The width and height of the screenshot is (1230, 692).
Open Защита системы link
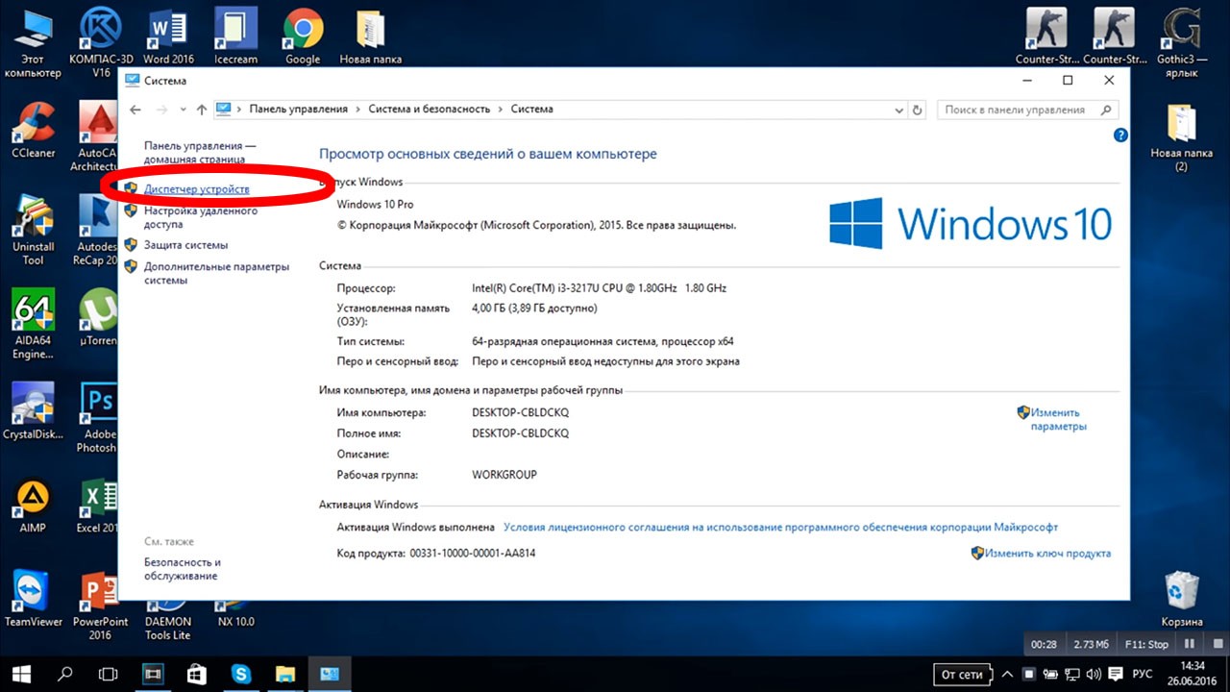pos(186,245)
